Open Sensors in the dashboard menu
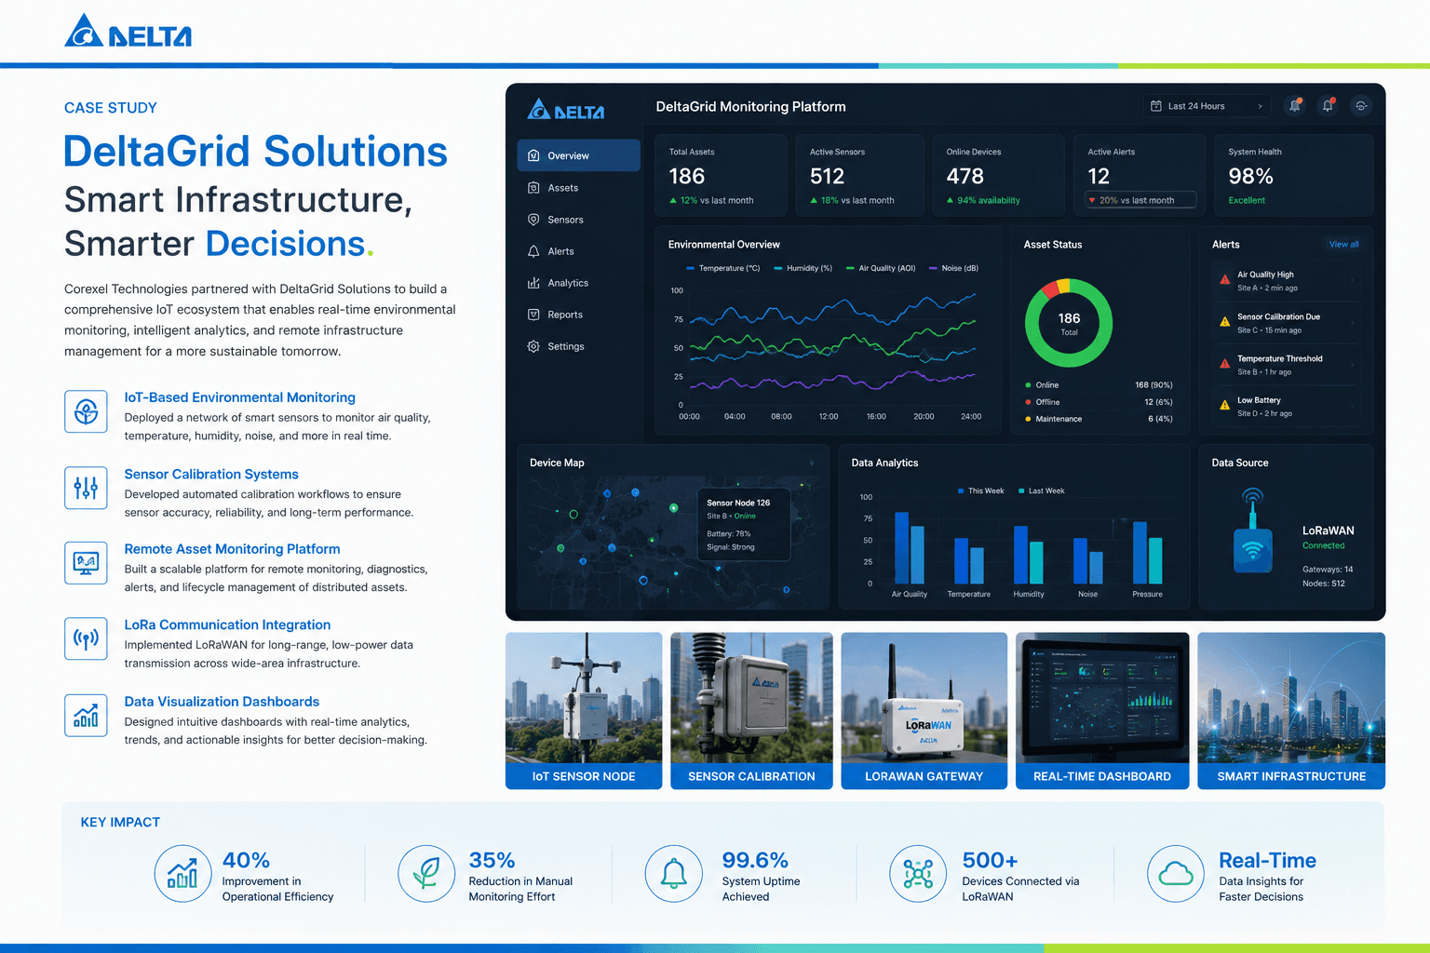The image size is (1430, 953). (578, 220)
